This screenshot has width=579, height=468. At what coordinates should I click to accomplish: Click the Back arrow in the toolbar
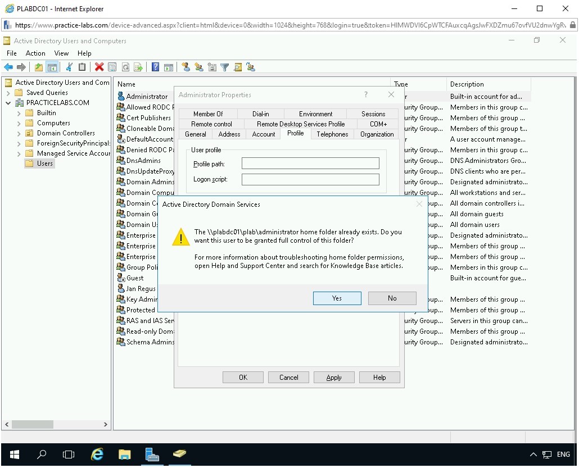[x=8, y=67]
